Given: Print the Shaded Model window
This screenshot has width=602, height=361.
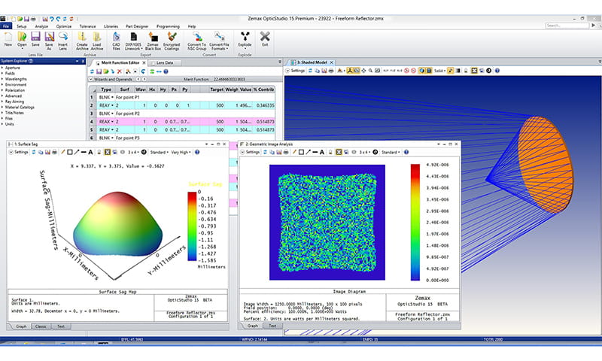Looking at the screenshot, I should click(x=331, y=71).
